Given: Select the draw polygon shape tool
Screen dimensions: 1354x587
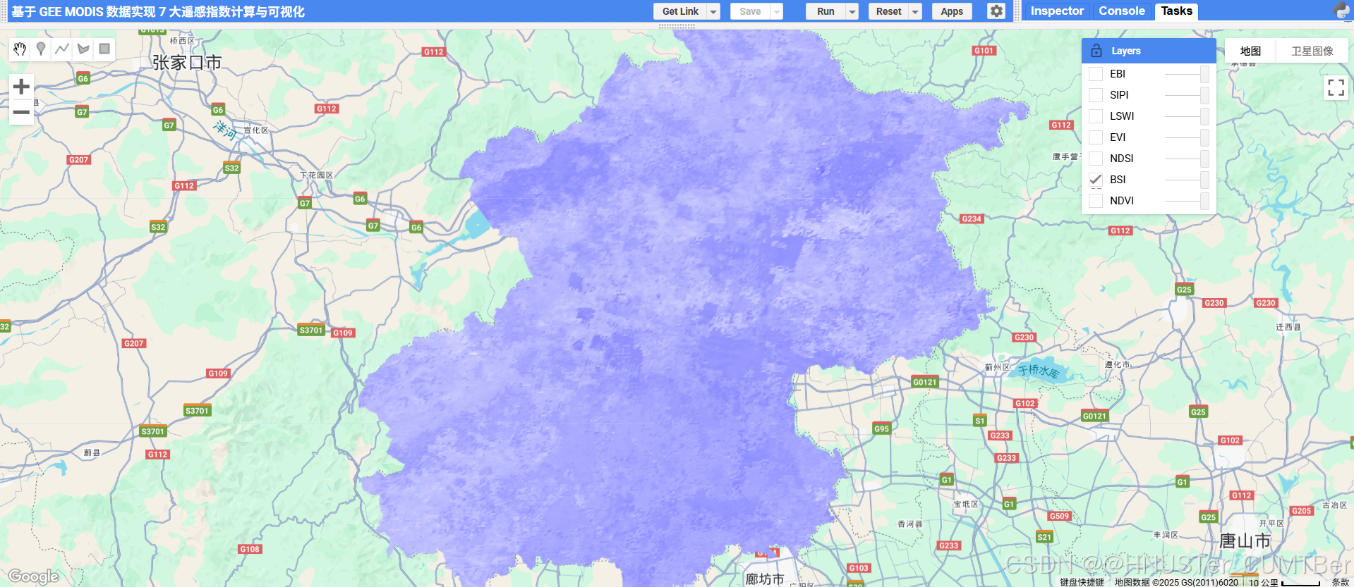Looking at the screenshot, I should (x=83, y=49).
